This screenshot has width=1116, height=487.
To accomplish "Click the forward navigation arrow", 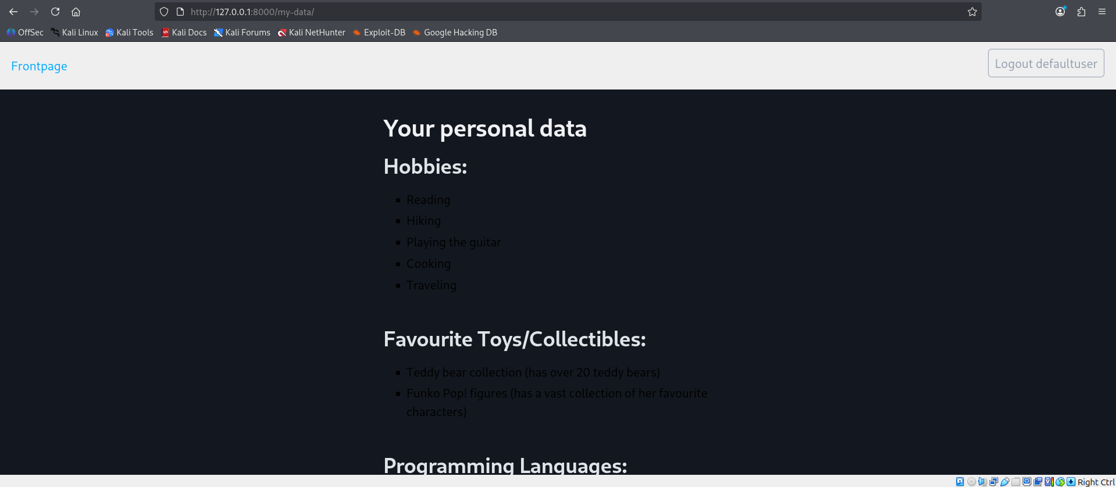I will 34,12.
